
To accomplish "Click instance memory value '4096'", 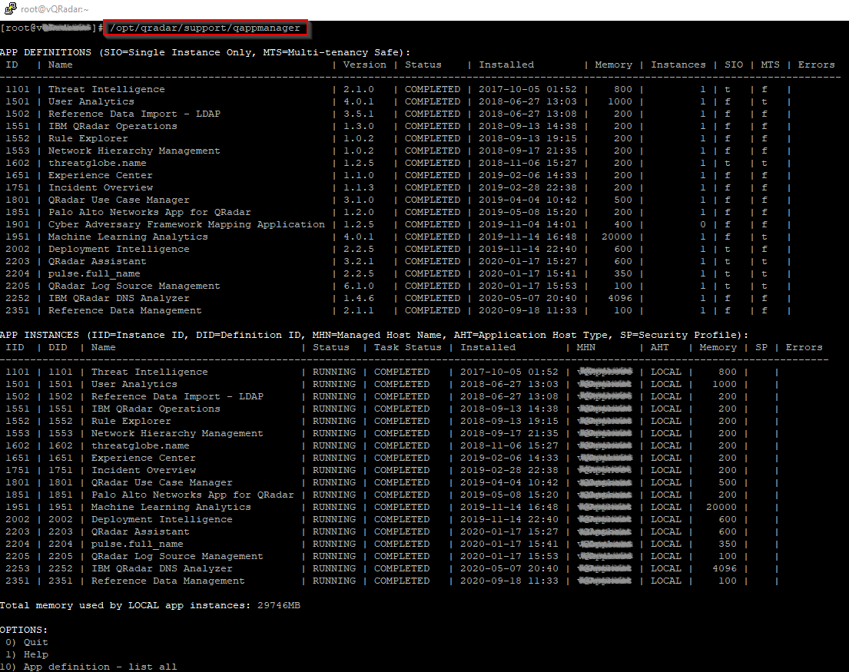I will coord(725,568).
